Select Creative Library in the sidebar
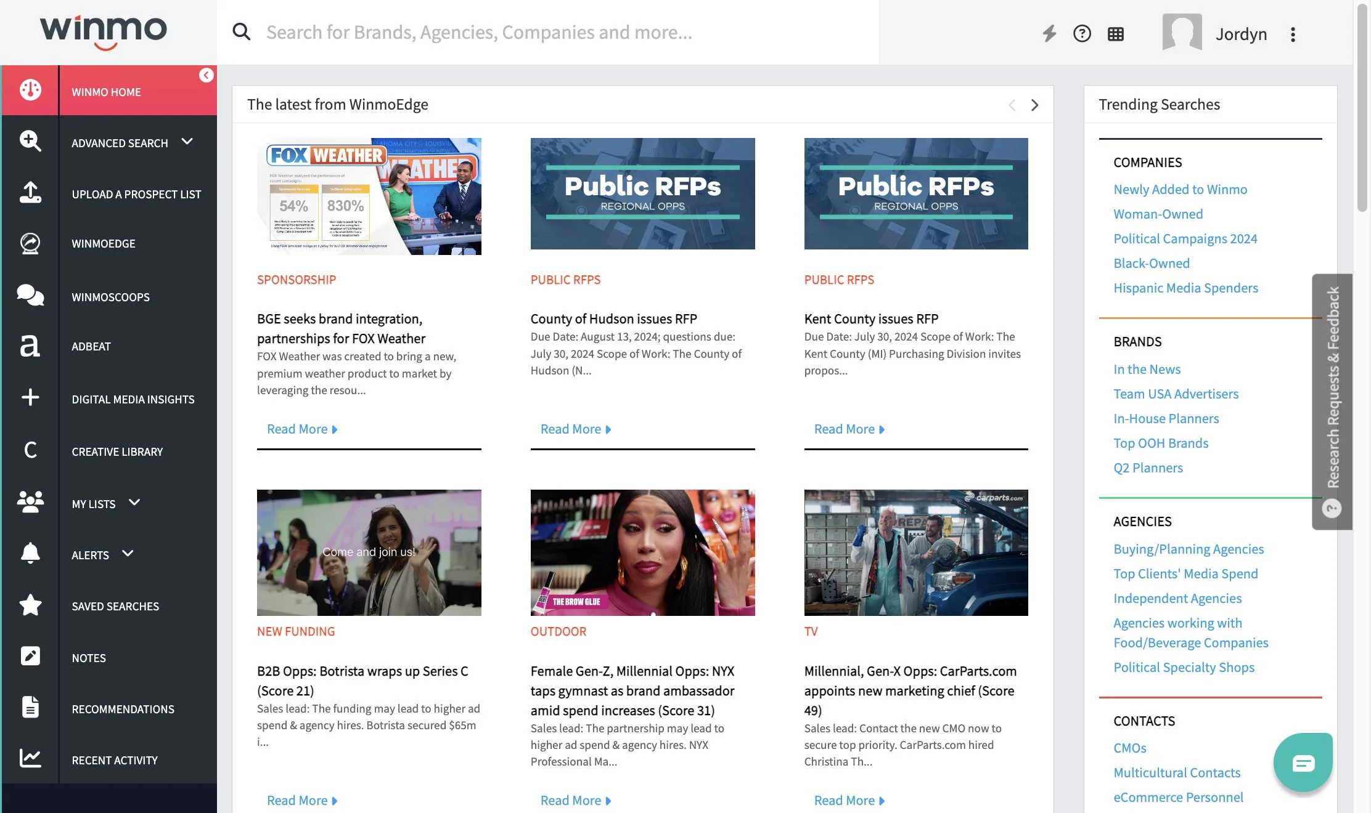 click(x=117, y=452)
